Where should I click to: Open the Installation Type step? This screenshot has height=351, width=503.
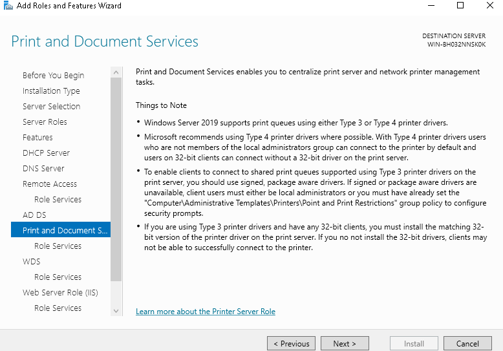click(51, 91)
